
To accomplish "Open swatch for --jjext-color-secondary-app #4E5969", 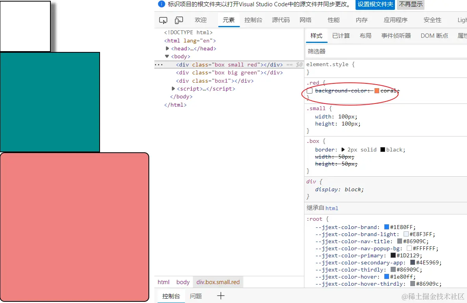I will (x=413, y=262).
